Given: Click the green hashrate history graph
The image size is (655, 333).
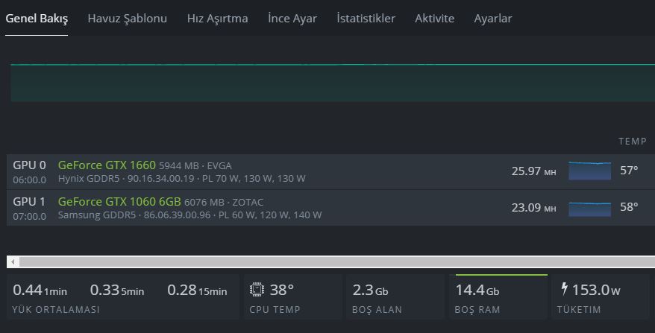Looking at the screenshot, I should click(x=333, y=83).
